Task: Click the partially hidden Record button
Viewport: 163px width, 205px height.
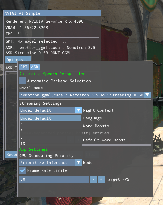Action: click(x=11, y=154)
